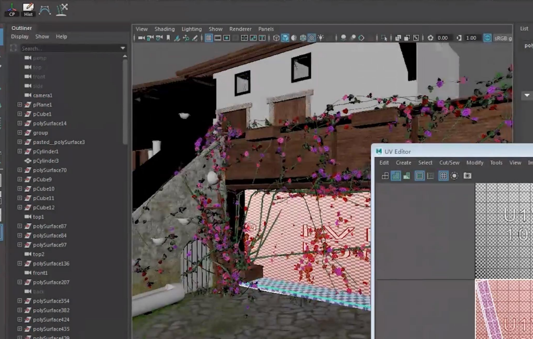This screenshot has height=339, width=533.
Task: Open the UV Editor Select menu
Action: pyautogui.click(x=425, y=163)
